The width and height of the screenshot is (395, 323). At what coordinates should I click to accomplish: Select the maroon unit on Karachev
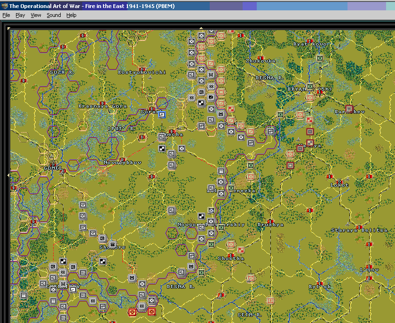click(x=349, y=109)
